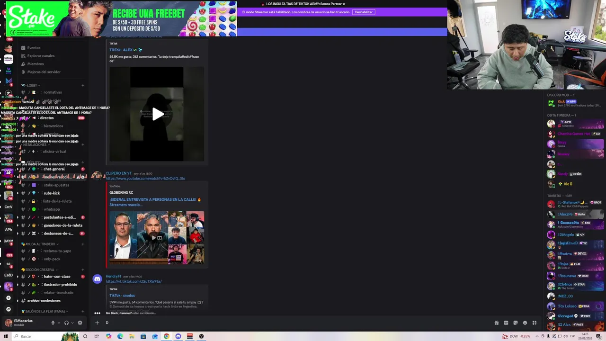Click Add a Server plus icon
Image resolution: width=606 pixels, height=341 pixels.
[8, 298]
